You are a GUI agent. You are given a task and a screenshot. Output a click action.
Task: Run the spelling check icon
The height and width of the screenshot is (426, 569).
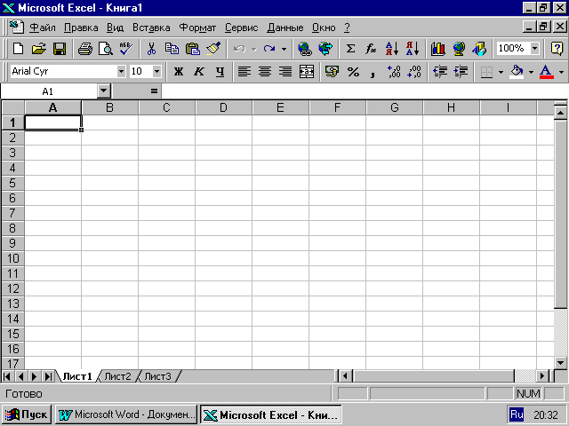(x=125, y=49)
